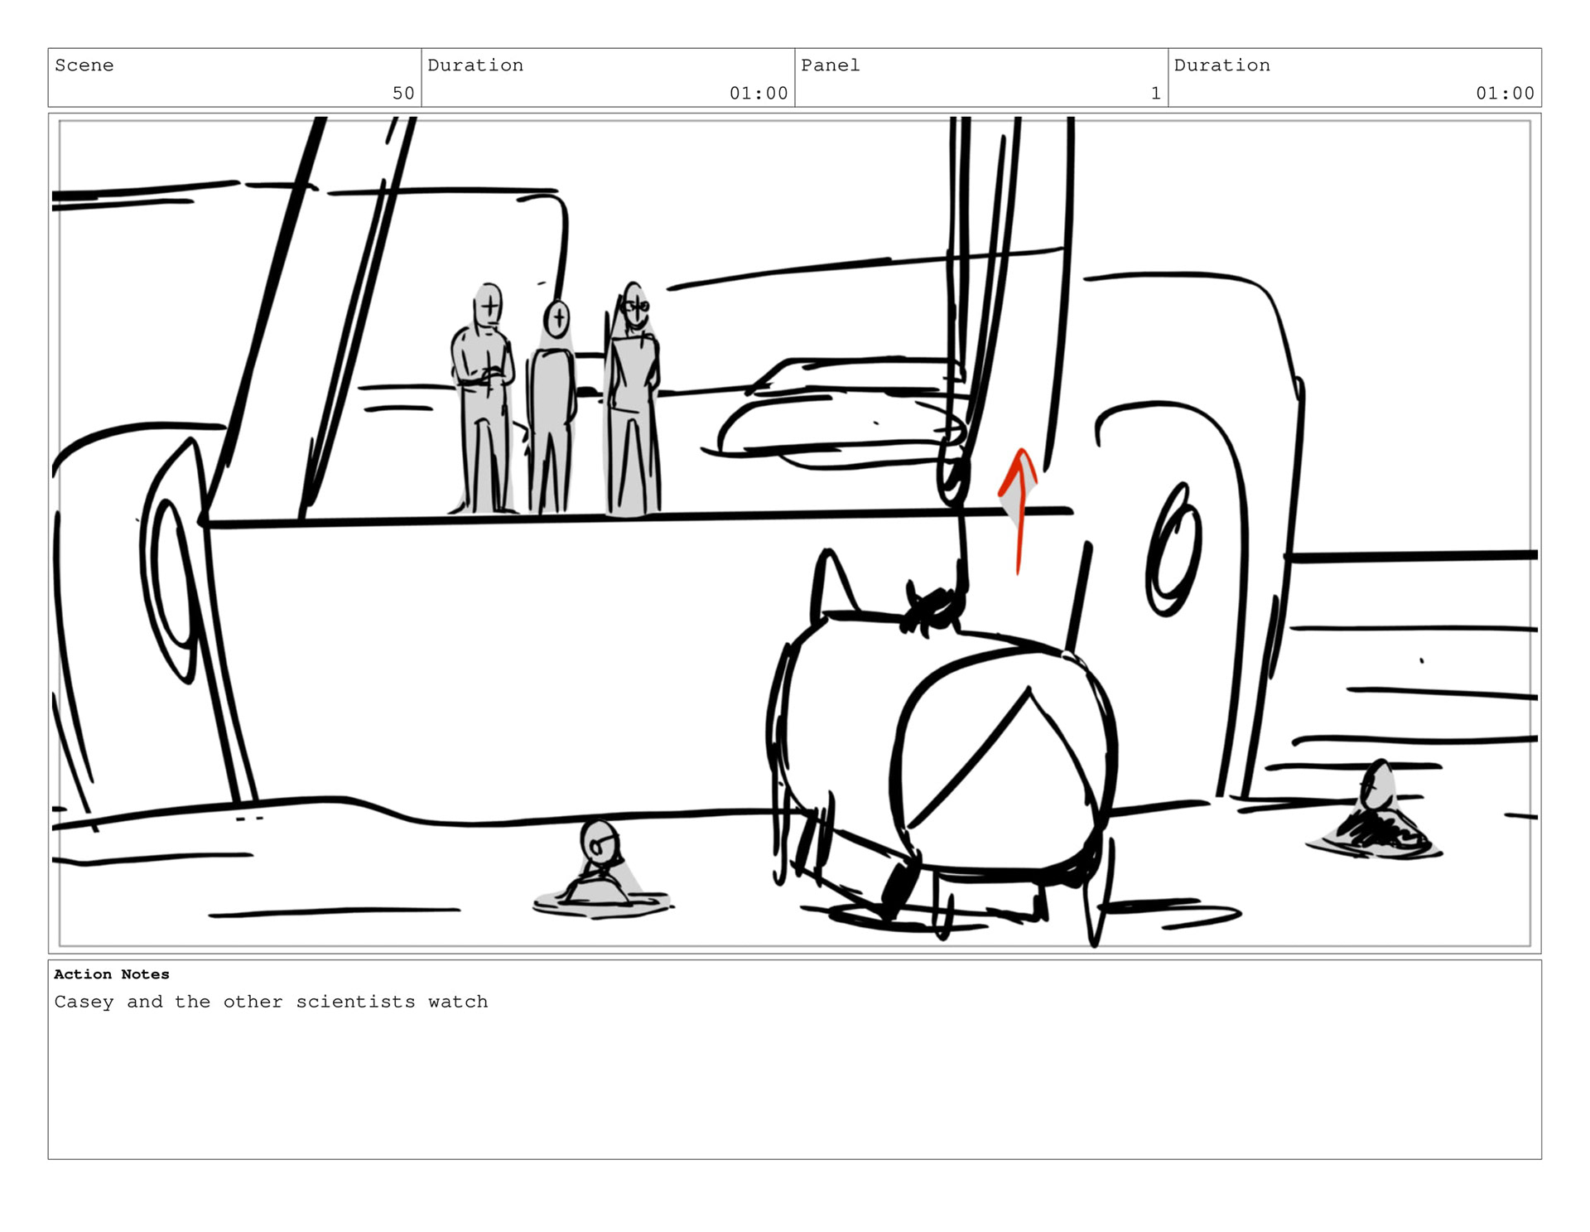Click the red upward arrow in the drawing
Viewport: 1590px width, 1232px height.
tap(1019, 505)
